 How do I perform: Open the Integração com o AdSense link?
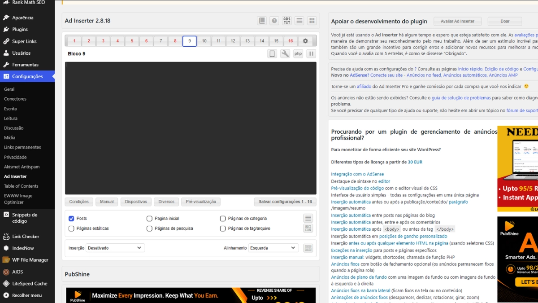coord(357,174)
